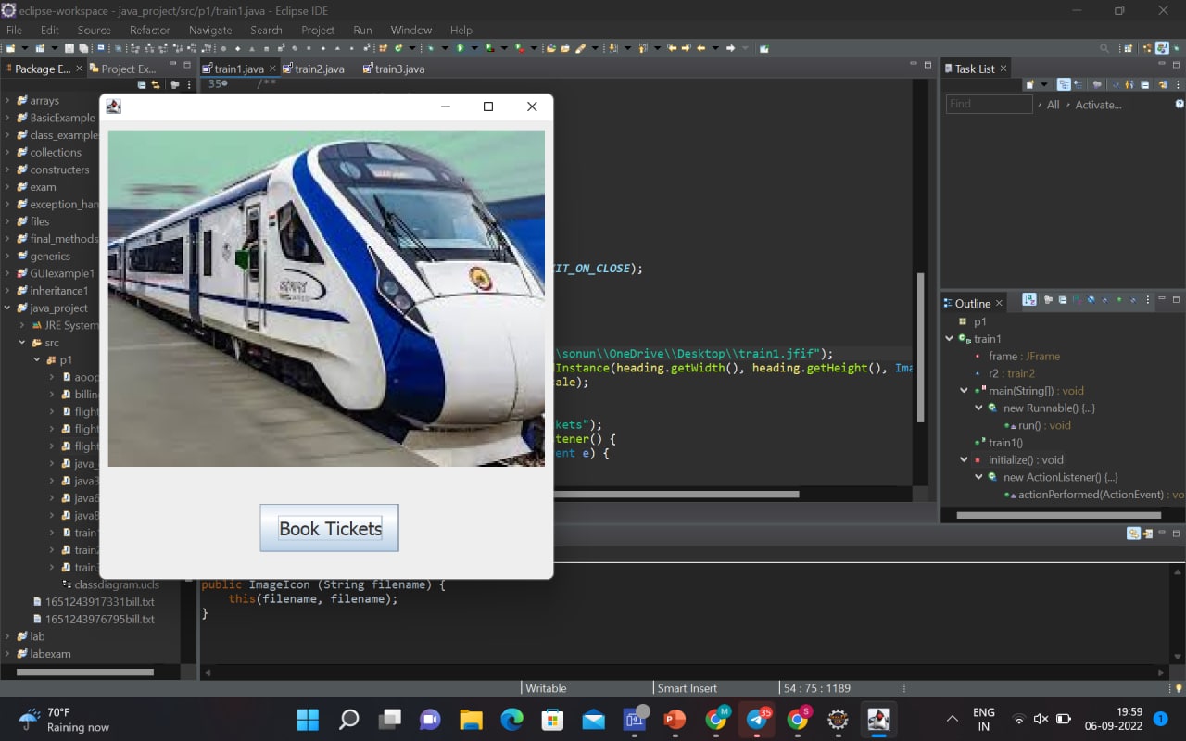The width and height of the screenshot is (1186, 741).
Task: Expand the collections project in Package Explorer
Action: (7, 152)
